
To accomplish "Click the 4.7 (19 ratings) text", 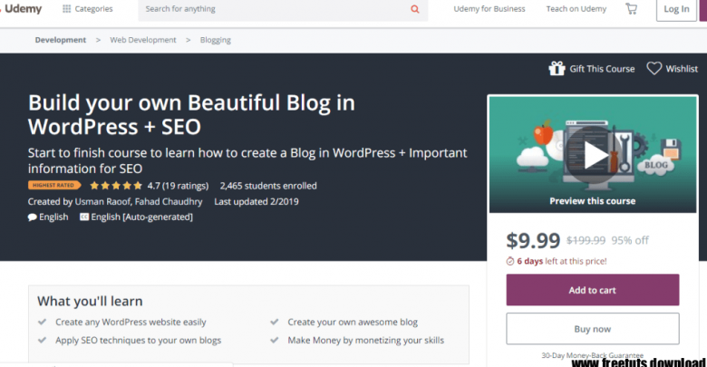I will click(x=178, y=185).
